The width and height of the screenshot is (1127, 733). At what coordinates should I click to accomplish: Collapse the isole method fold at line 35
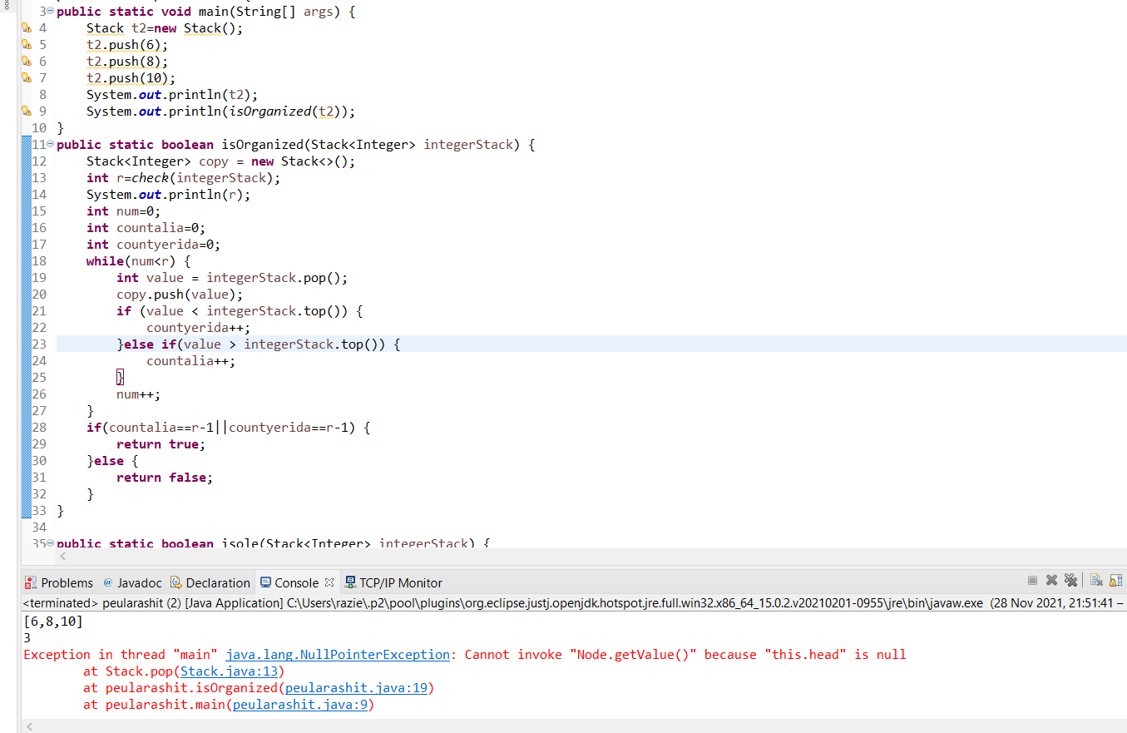(x=52, y=543)
